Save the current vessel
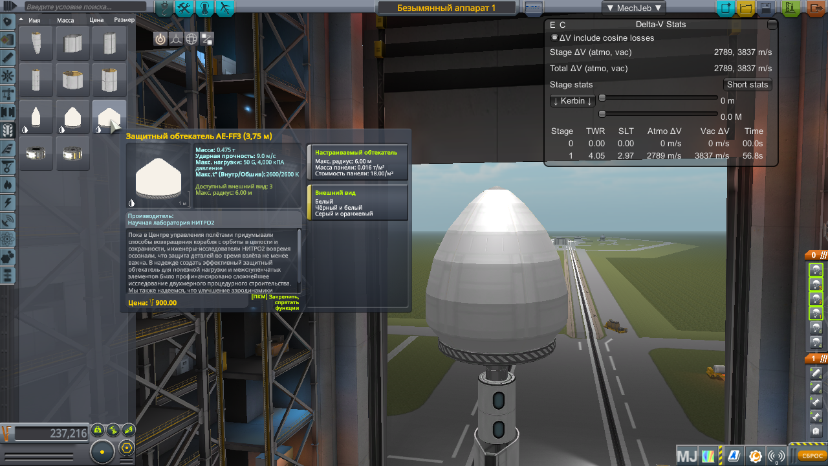 (x=767, y=8)
